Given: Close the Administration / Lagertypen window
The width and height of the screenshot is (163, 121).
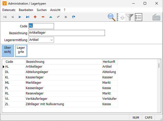Looking at the screenshot, I should point(157,3).
